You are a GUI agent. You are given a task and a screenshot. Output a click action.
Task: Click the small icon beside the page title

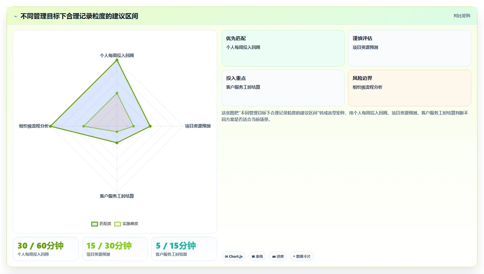coord(15,16)
